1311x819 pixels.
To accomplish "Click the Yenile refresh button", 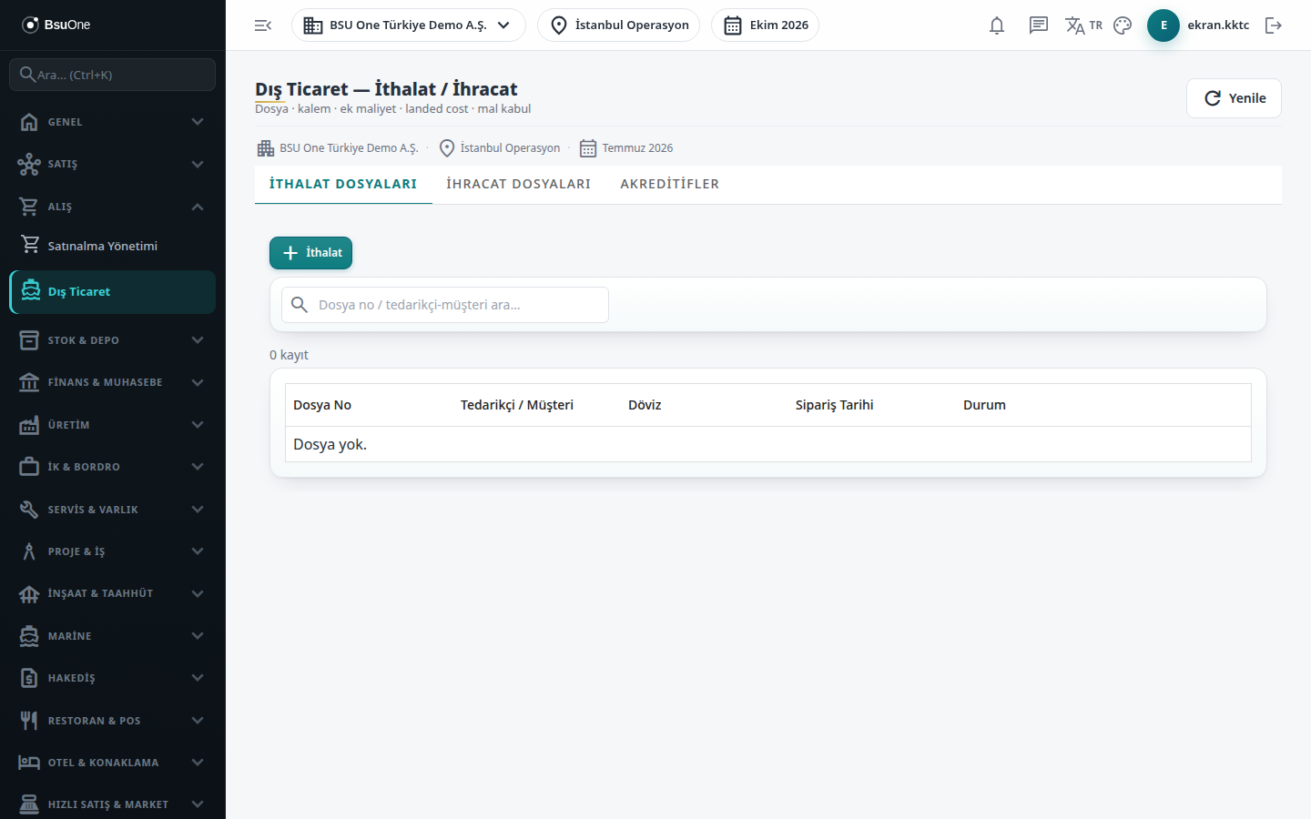I will point(1234,98).
